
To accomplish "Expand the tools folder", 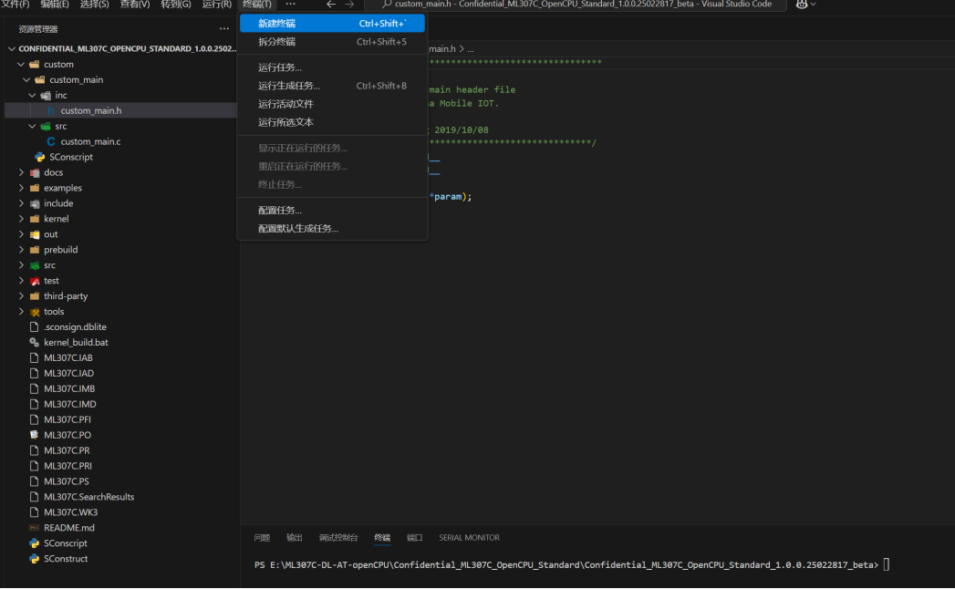I will click(x=21, y=311).
